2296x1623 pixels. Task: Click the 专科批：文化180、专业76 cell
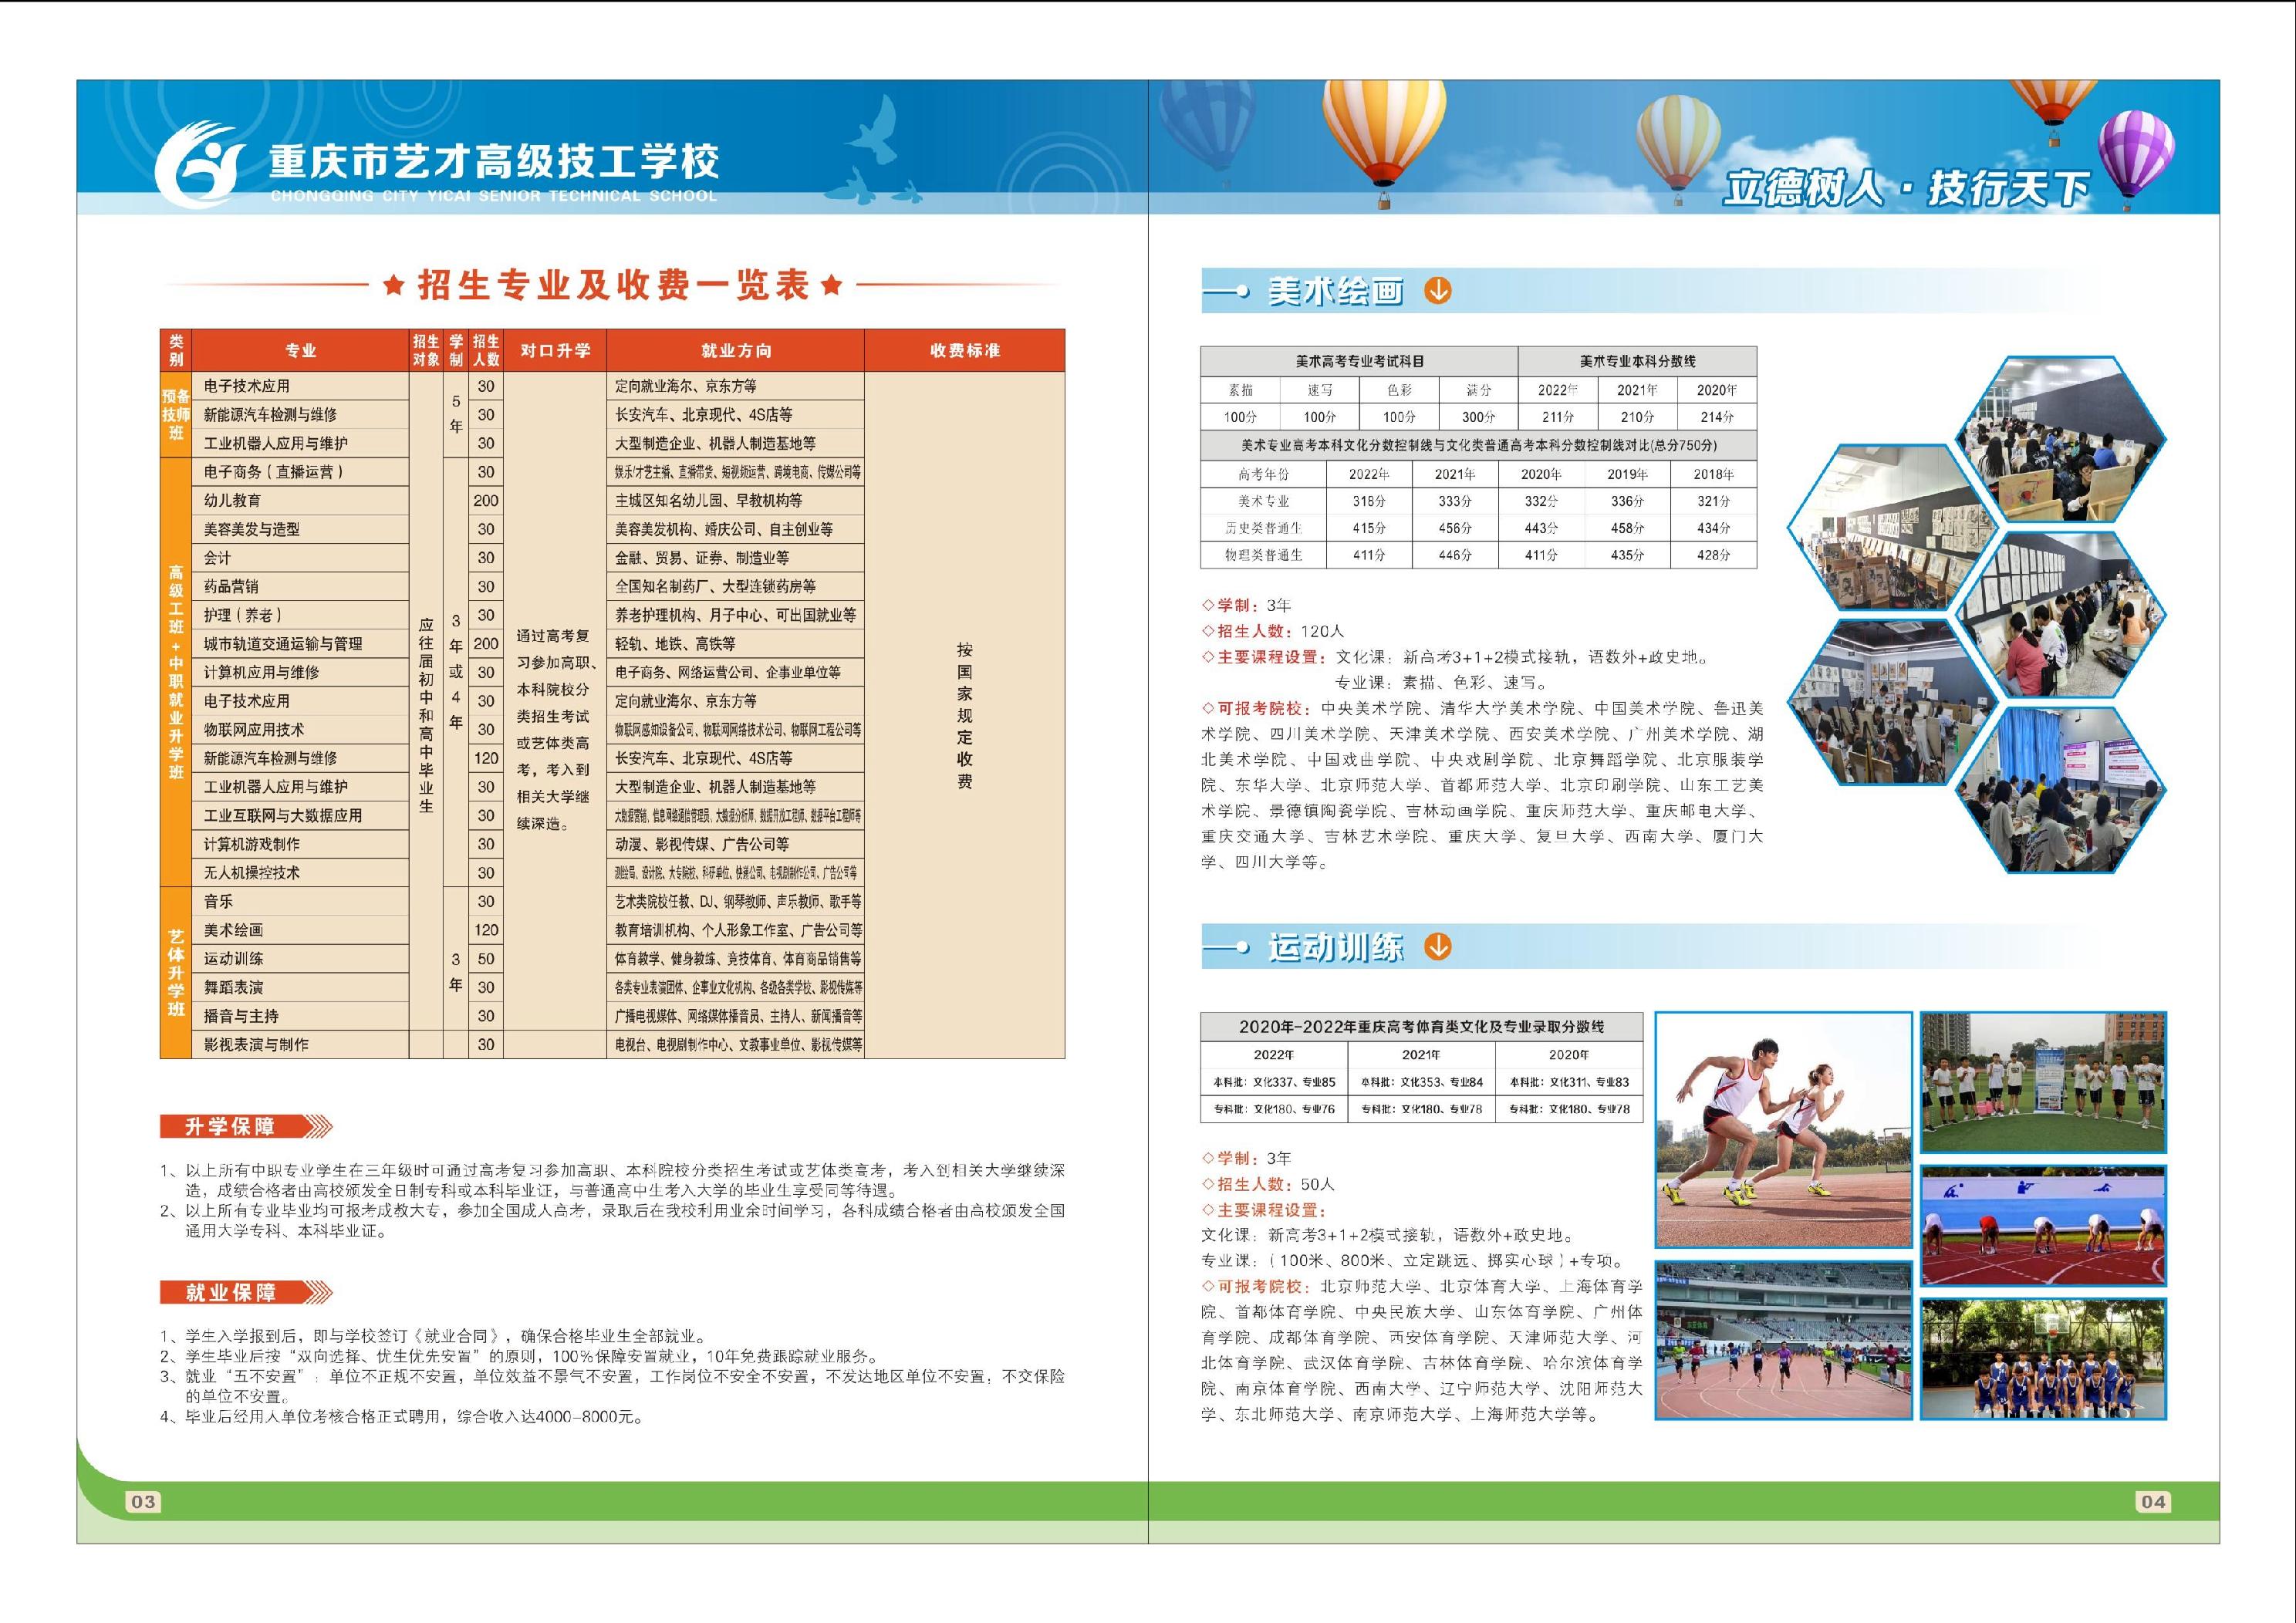(1274, 1109)
